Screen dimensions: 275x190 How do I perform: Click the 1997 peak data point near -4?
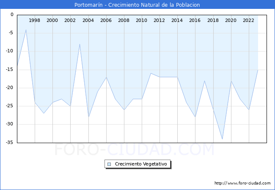pos(26,30)
